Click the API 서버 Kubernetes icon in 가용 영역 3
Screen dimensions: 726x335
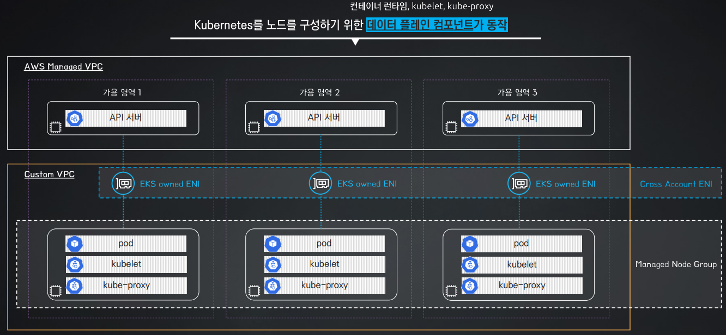[x=470, y=118]
